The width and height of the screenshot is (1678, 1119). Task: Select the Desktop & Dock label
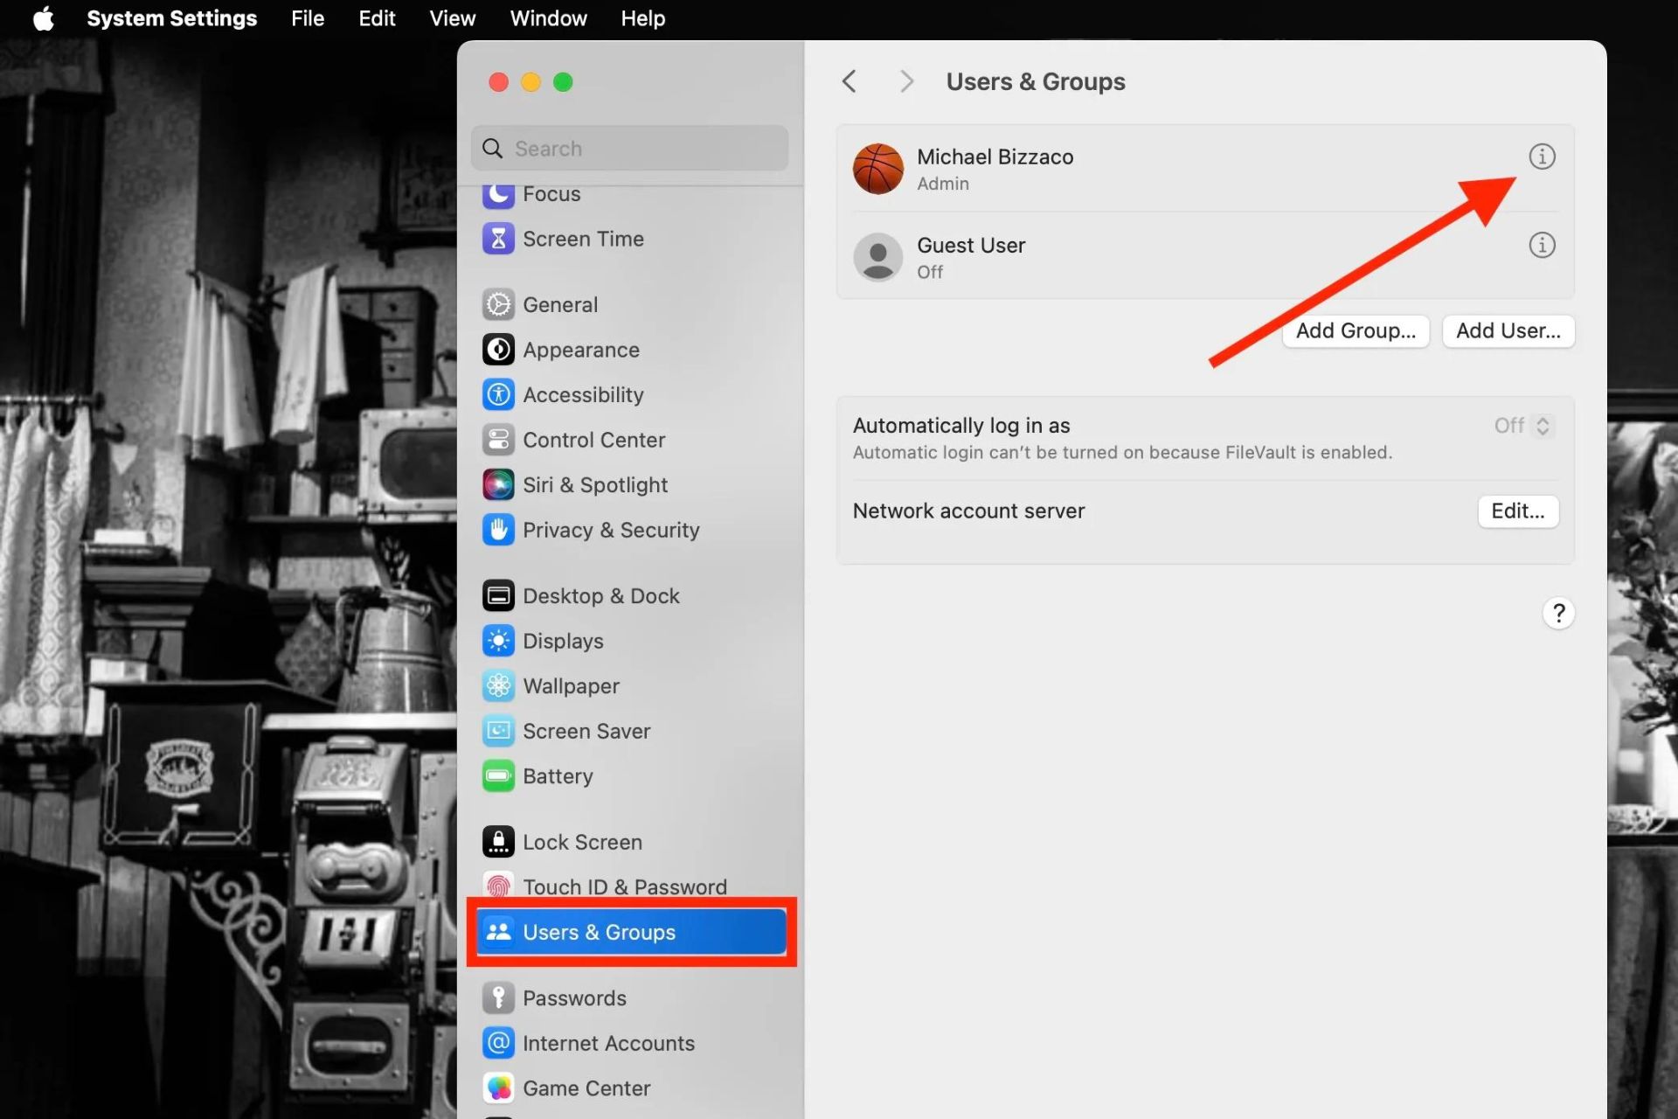pyautogui.click(x=601, y=595)
